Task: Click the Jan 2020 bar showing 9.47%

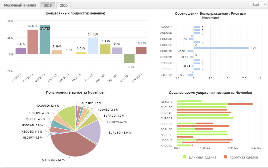Action: click(x=21, y=51)
